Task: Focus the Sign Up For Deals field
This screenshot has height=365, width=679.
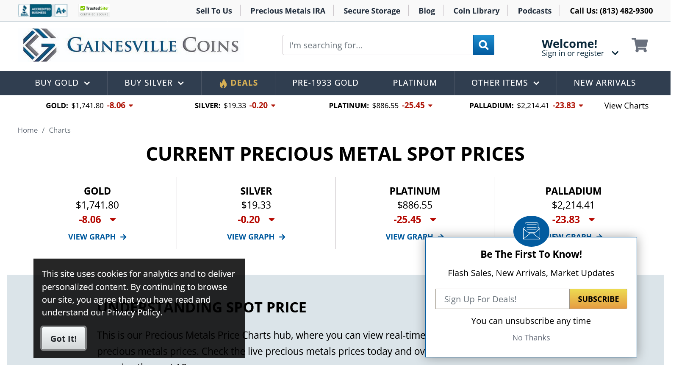Action: click(502, 299)
